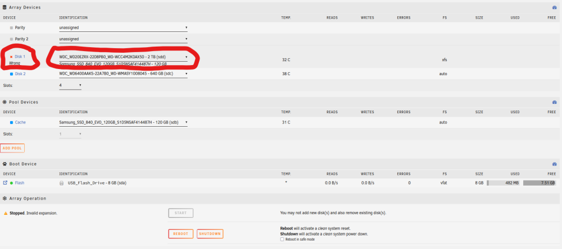
Task: Click the Flash size value 8 GB
Action: pyautogui.click(x=479, y=183)
